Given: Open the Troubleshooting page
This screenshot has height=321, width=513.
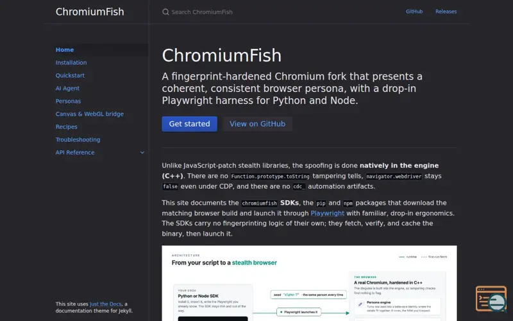Looking at the screenshot, I should 78,139.
